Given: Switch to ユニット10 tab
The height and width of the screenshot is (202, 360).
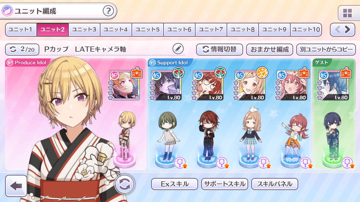Looking at the screenshot, I should click(x=306, y=30).
